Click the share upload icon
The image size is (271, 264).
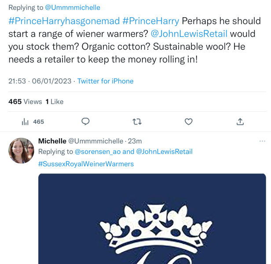point(240,121)
